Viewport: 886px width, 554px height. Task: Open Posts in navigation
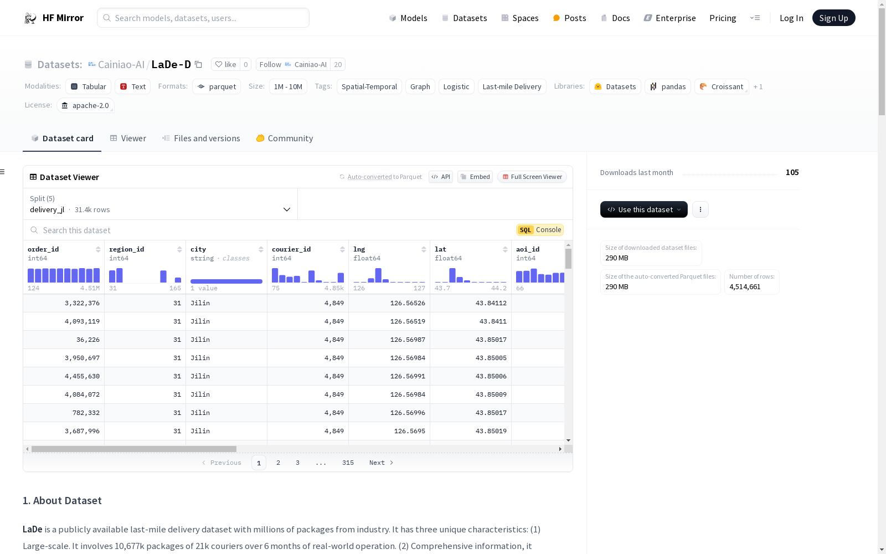569,18
